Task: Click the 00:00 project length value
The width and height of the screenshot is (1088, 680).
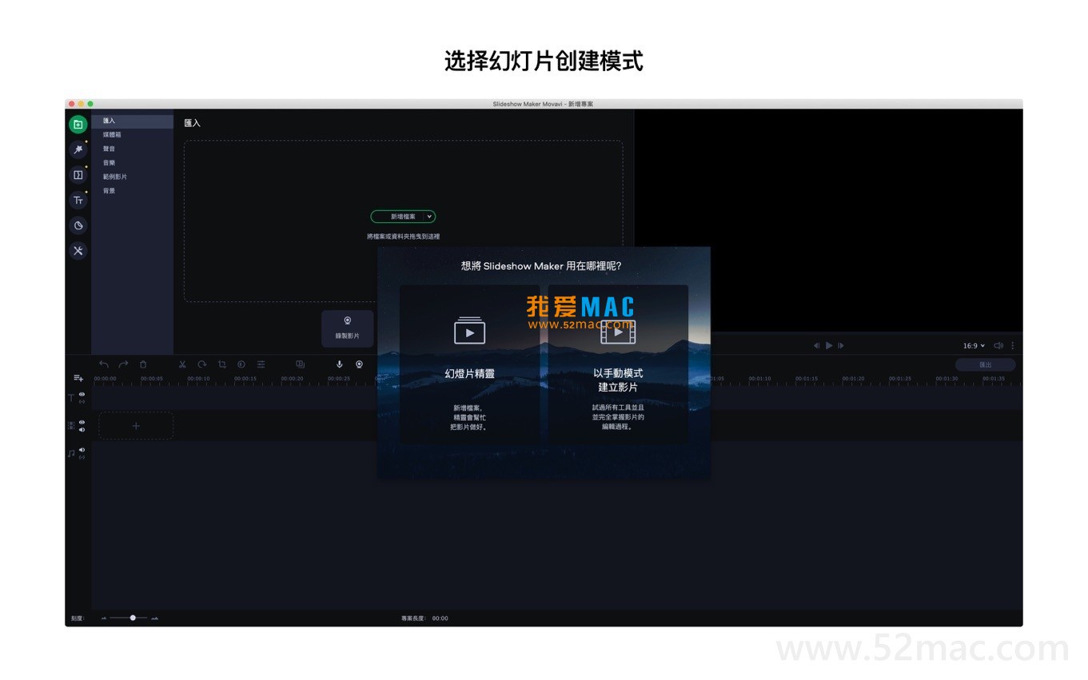Action: pos(440,618)
